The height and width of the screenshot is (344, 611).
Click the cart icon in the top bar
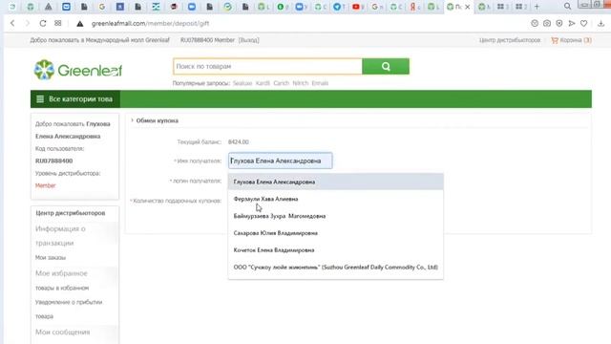[x=555, y=40]
